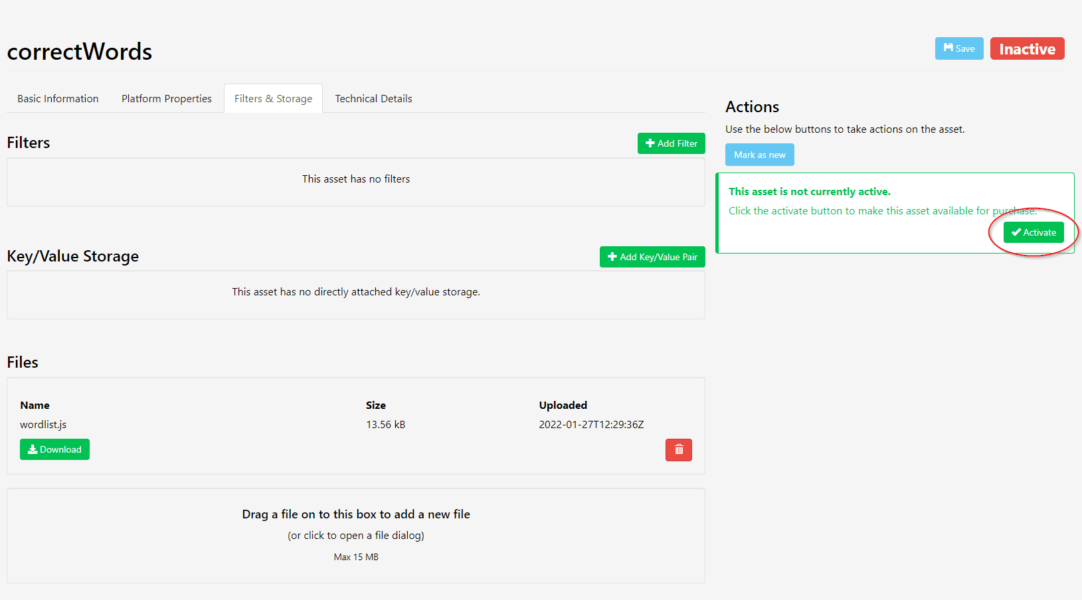1082x600 pixels.
Task: Download the wordlist.js file
Action: pyautogui.click(x=54, y=449)
